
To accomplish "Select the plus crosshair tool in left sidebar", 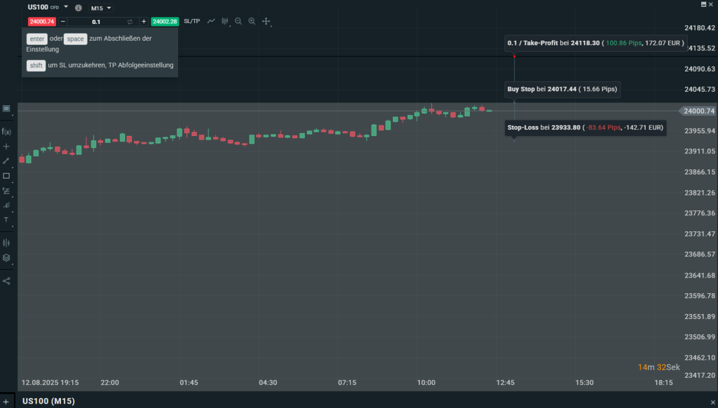I will pyautogui.click(x=6, y=147).
